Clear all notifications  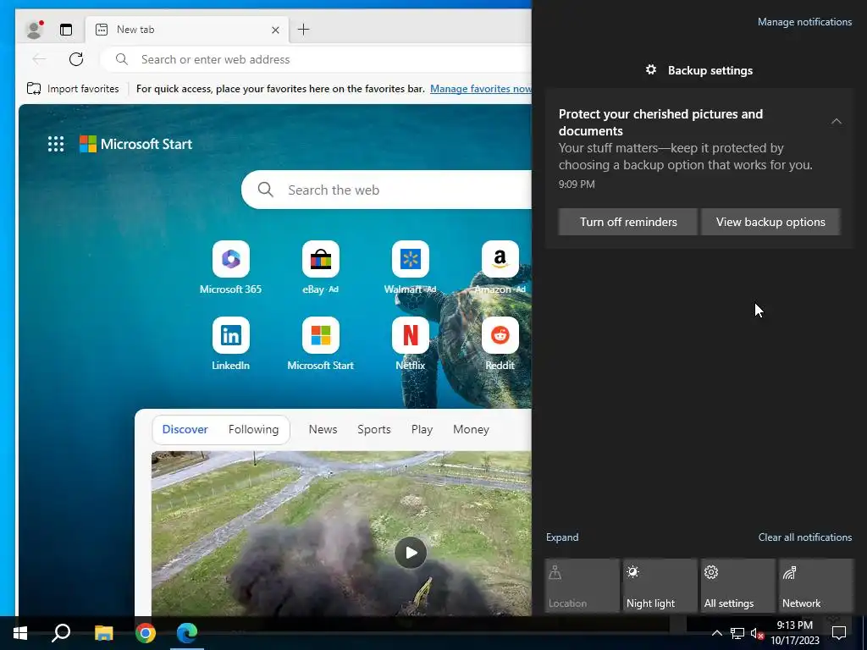tap(804, 537)
